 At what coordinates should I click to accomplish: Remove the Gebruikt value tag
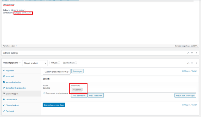pos(73,90)
